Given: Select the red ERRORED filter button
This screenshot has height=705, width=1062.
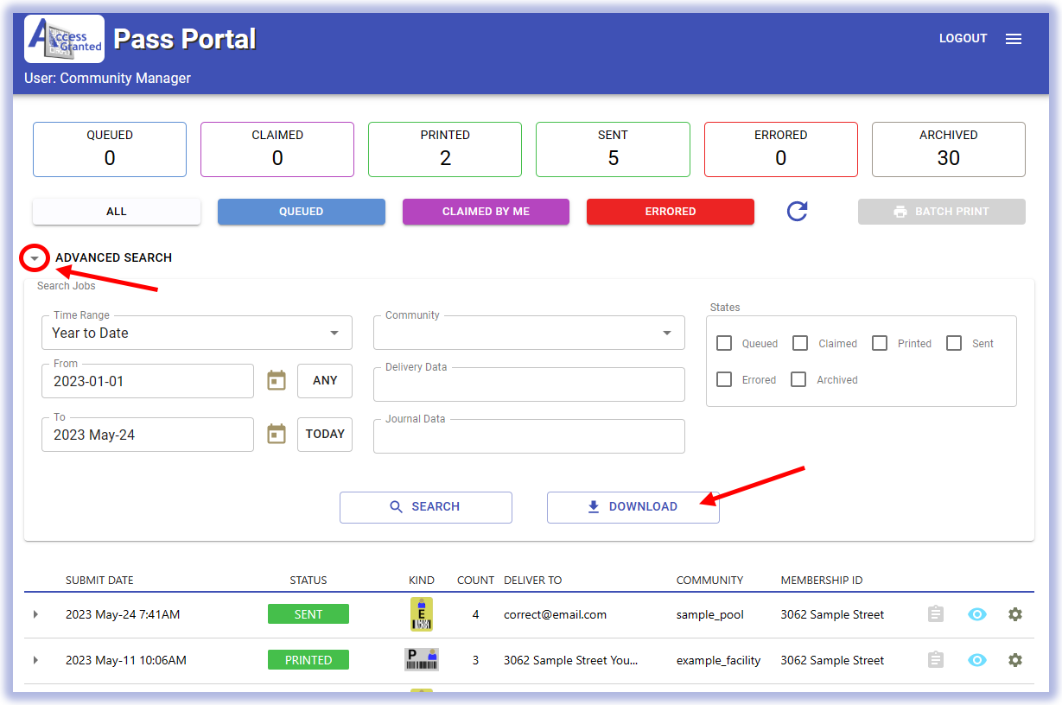Looking at the screenshot, I should (x=671, y=212).
